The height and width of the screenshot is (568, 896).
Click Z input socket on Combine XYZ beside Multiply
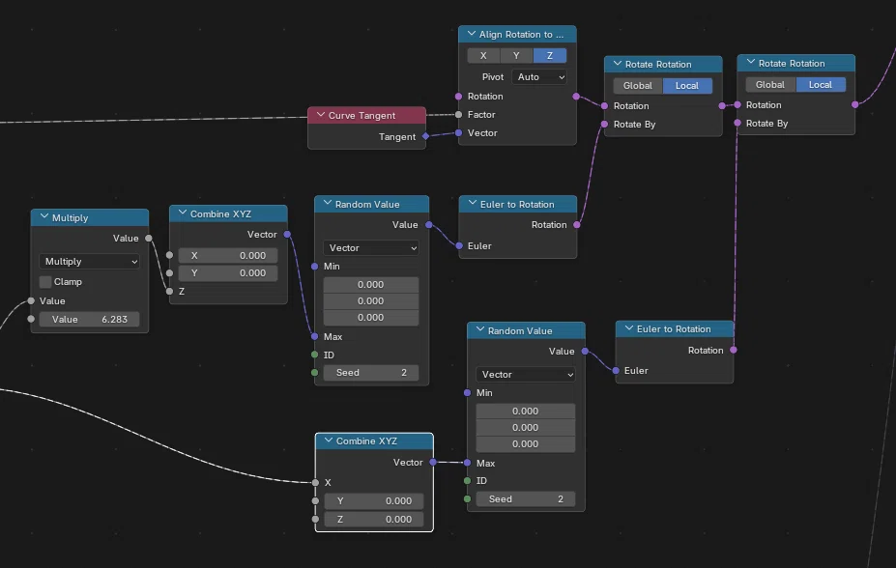coord(169,291)
